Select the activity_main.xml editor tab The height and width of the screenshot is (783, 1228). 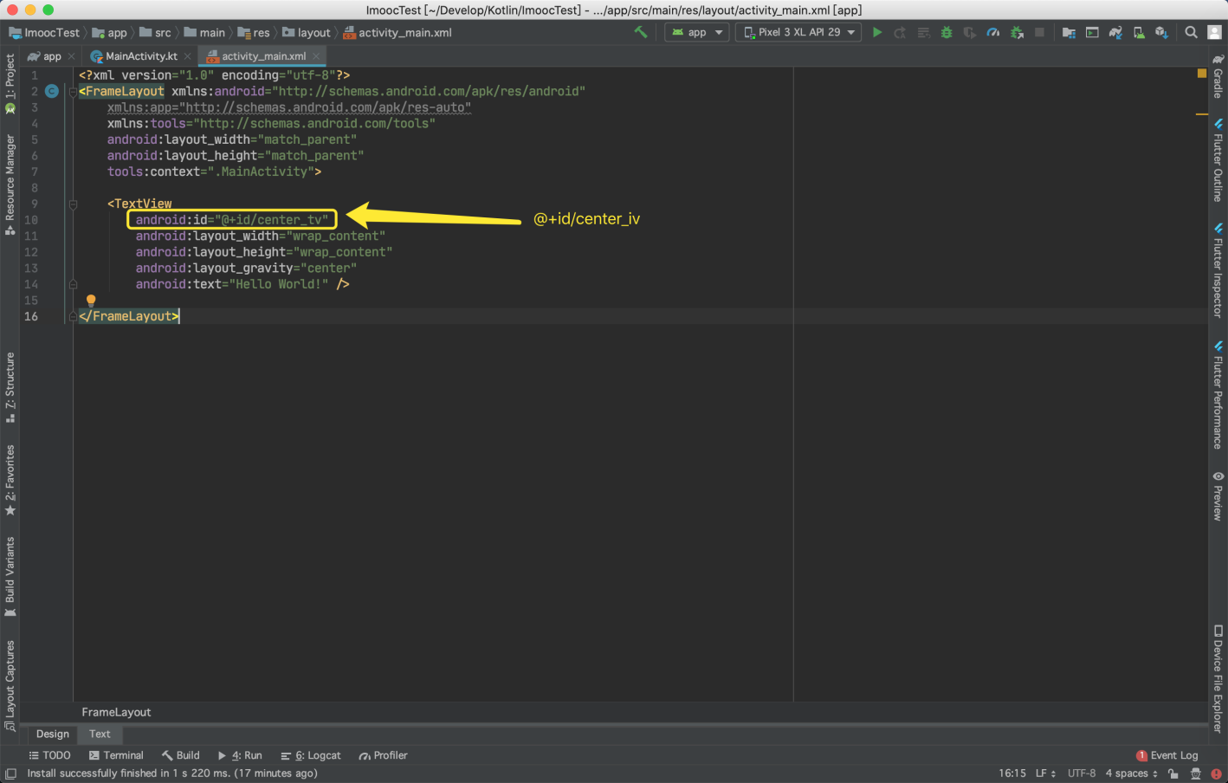pos(263,56)
